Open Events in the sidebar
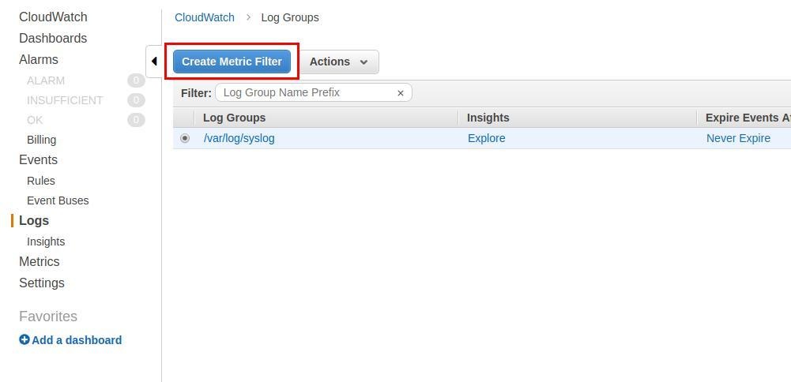This screenshot has height=382, width=791. click(39, 159)
